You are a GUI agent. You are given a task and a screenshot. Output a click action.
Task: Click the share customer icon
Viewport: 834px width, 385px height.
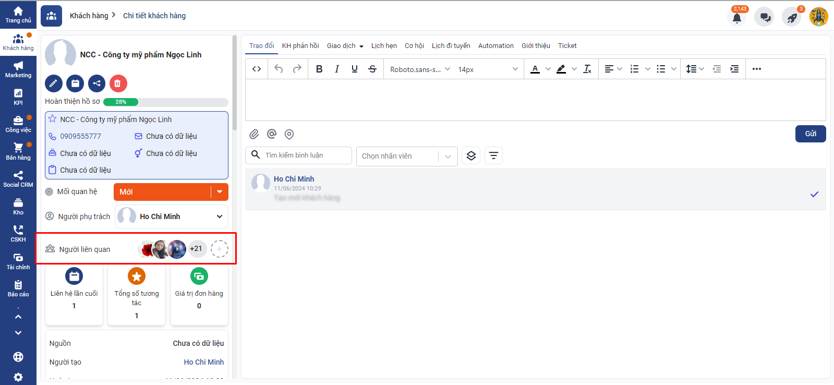tap(96, 83)
